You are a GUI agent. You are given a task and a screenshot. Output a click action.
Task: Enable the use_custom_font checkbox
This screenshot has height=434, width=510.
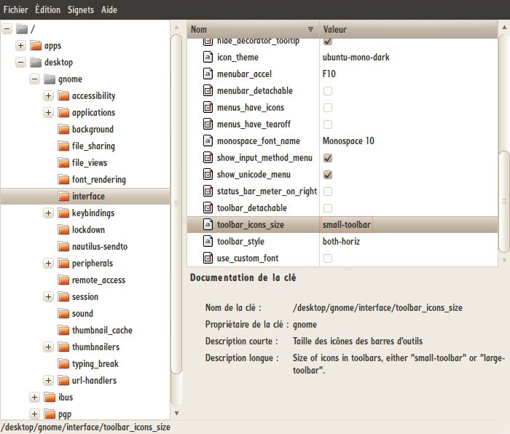(x=328, y=259)
